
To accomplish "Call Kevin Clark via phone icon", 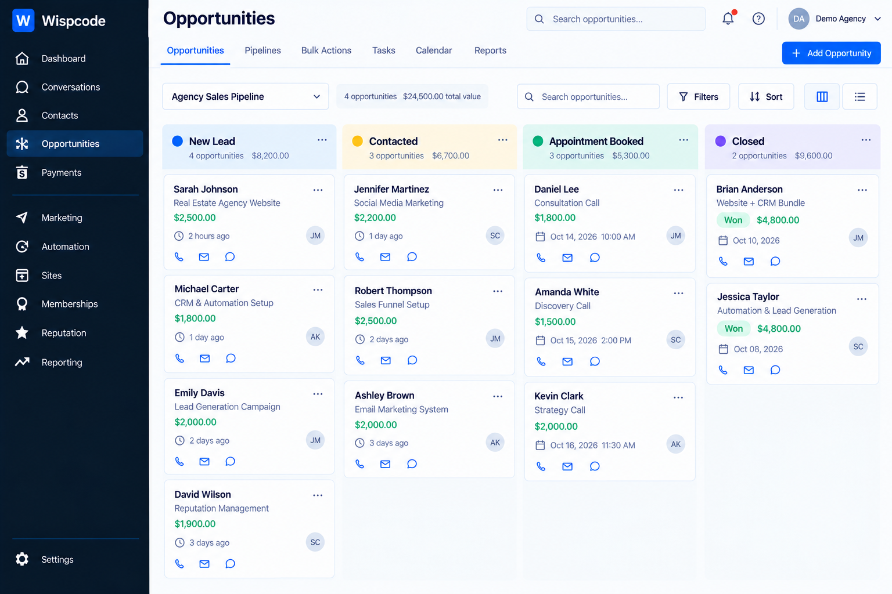I will 541,466.
